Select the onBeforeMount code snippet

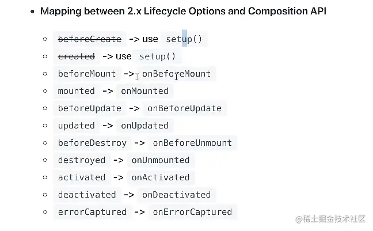pyautogui.click(x=177, y=74)
